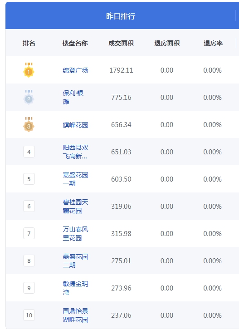
Task: Click the silver rank 2 medal icon
Action: tap(29, 97)
